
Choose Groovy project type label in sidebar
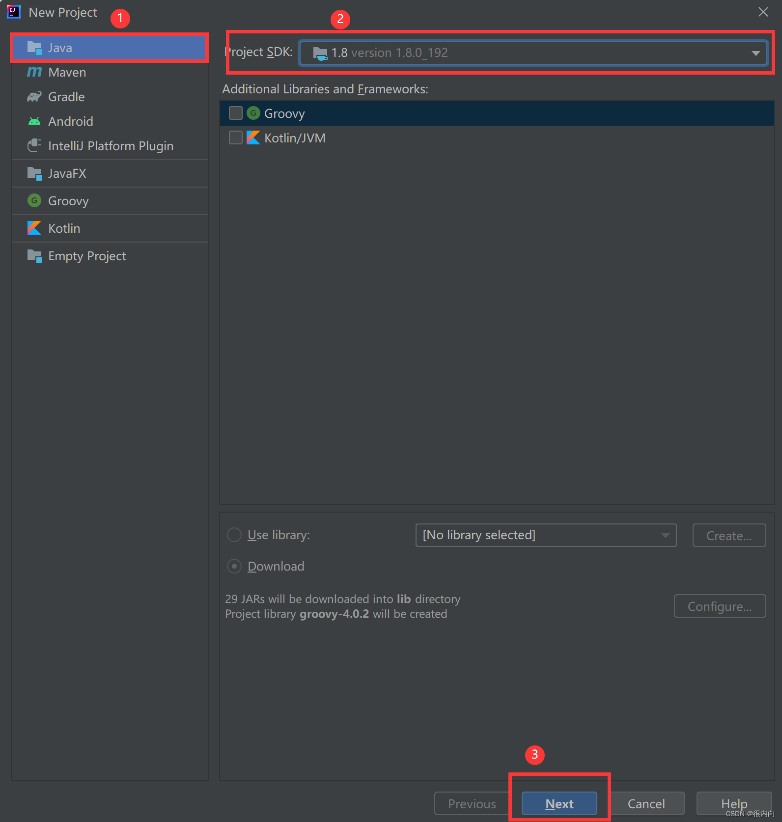click(68, 201)
